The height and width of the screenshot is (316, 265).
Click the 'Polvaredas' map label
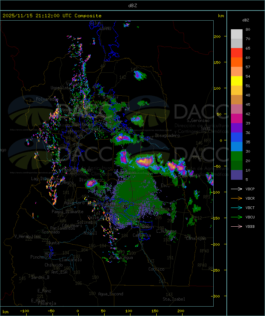point(47,99)
